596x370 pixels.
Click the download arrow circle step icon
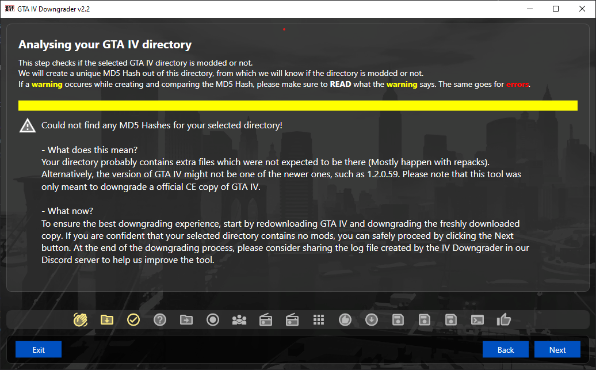click(372, 320)
